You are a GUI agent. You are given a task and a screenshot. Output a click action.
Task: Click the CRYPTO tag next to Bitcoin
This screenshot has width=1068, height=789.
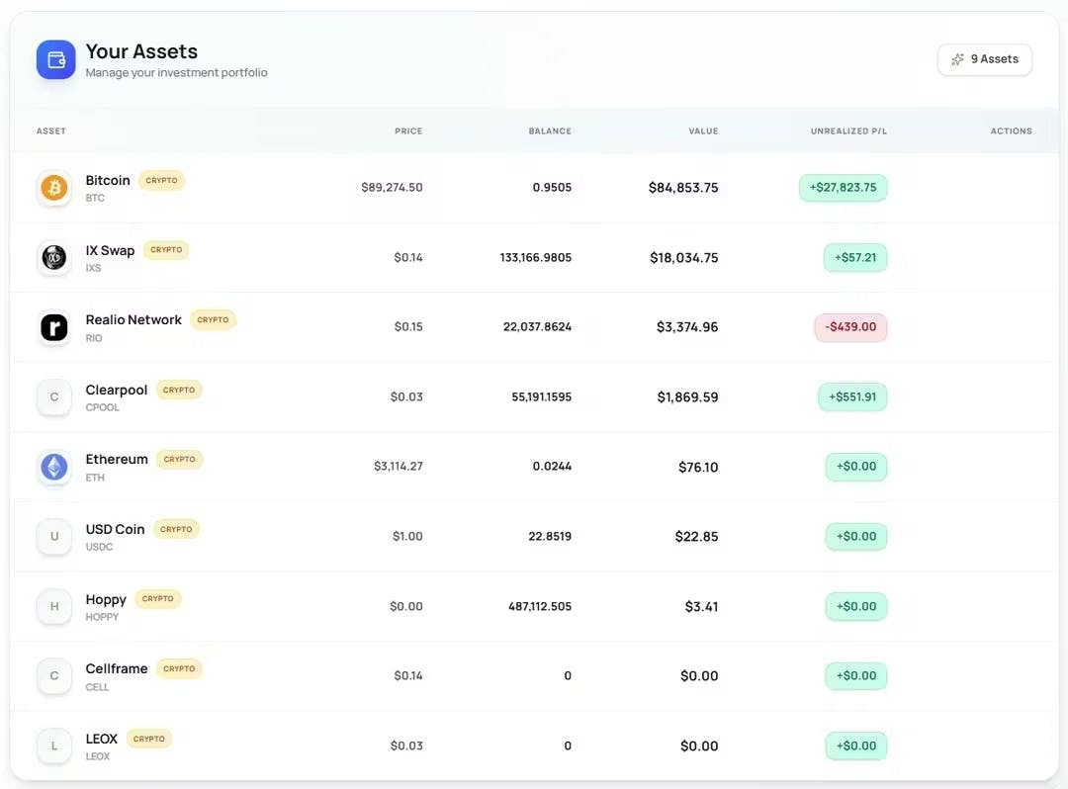(161, 180)
